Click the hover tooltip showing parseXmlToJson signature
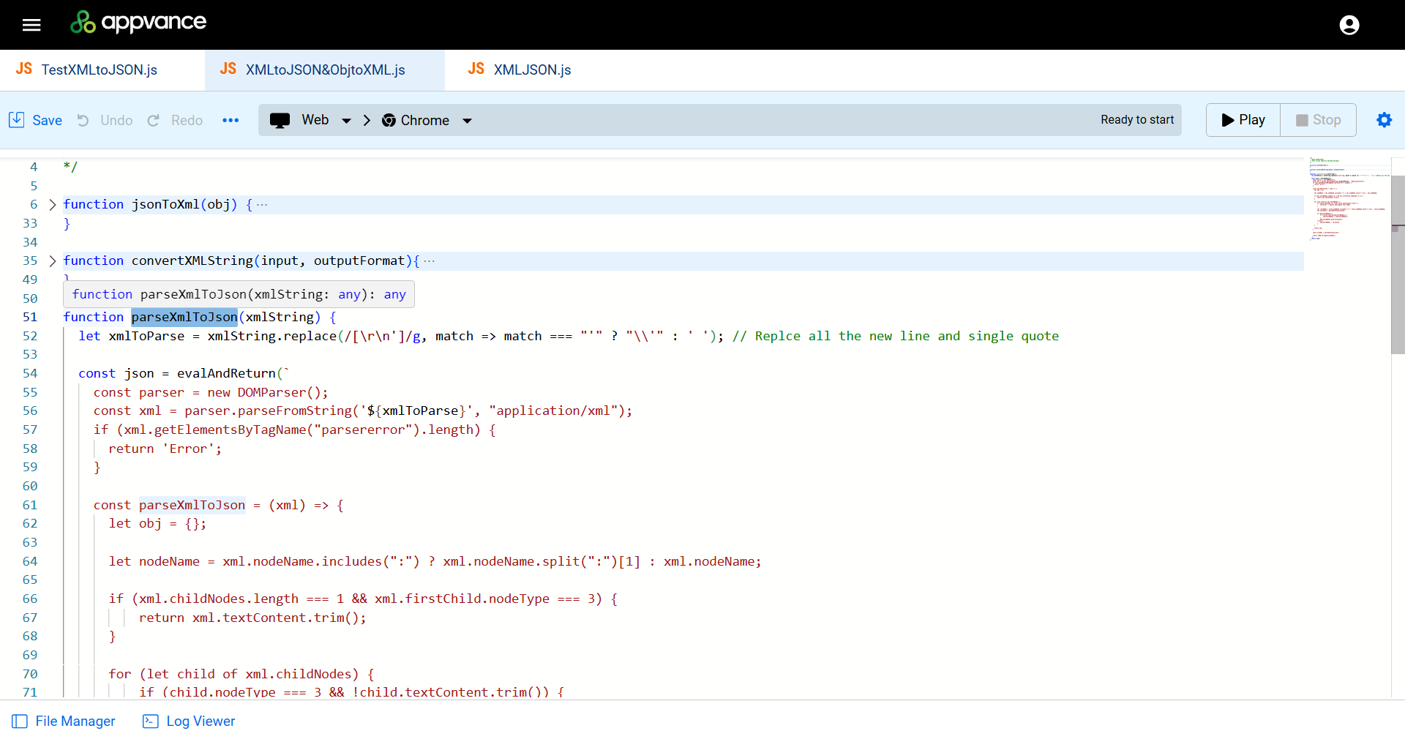This screenshot has width=1405, height=731. (x=239, y=294)
